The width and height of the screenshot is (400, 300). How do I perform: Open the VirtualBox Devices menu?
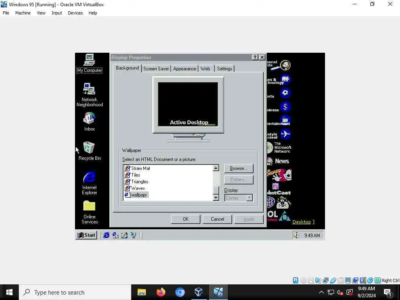point(75,13)
